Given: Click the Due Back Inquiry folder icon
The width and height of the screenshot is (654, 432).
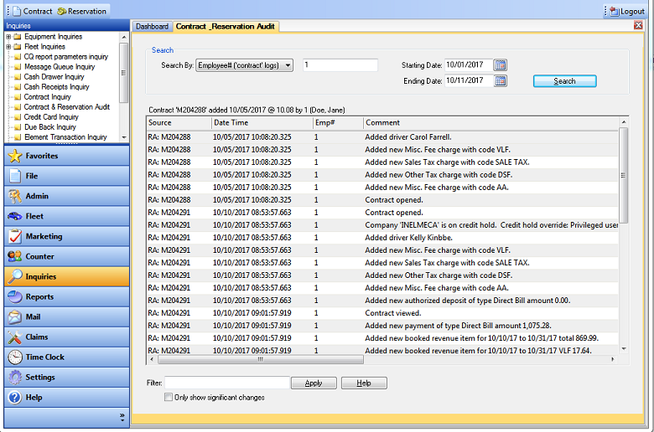Looking at the screenshot, I should tap(17, 127).
